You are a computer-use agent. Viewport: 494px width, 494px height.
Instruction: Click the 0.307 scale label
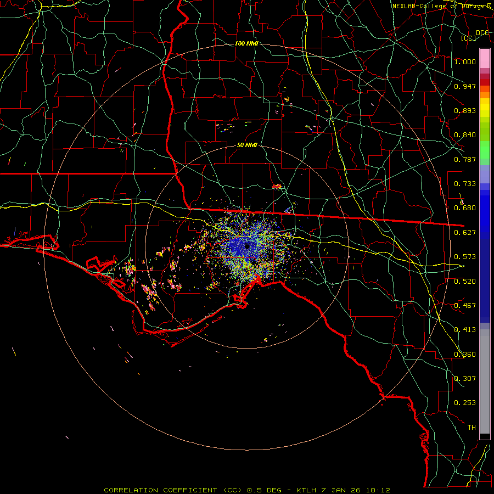click(x=465, y=379)
